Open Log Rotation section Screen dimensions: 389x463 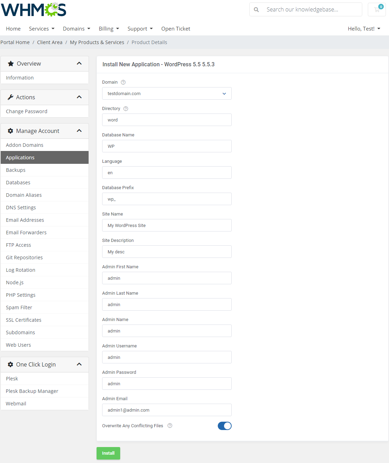[x=44, y=270]
